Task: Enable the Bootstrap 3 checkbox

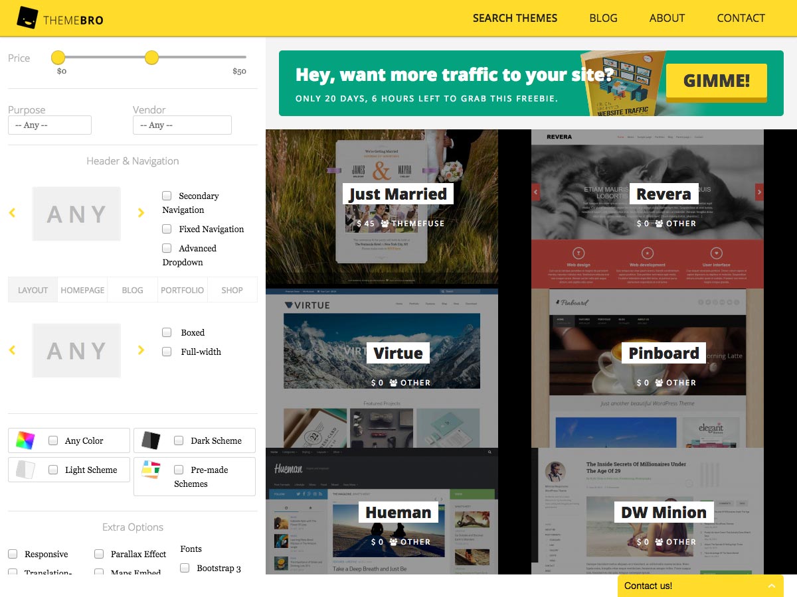Action: point(185,568)
